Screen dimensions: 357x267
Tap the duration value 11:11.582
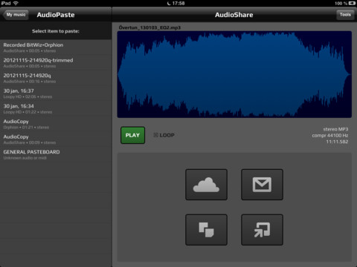[x=337, y=142]
